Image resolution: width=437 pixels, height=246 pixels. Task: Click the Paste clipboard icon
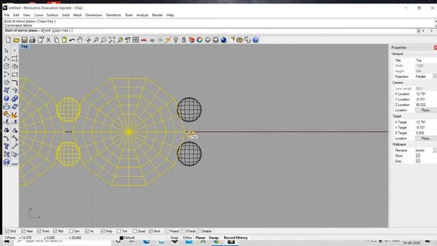64,40
